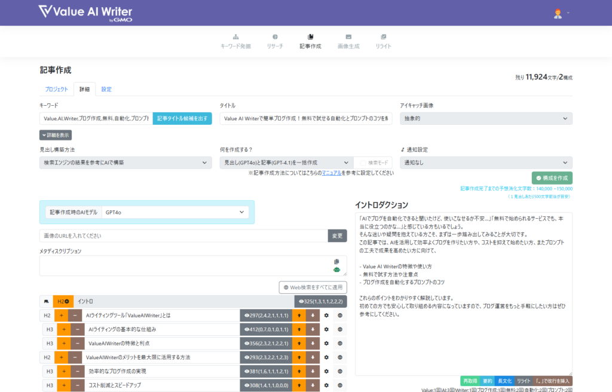Toggle eye count 412 for 'AIライティングの基本的な仕組み'

pos(265,329)
